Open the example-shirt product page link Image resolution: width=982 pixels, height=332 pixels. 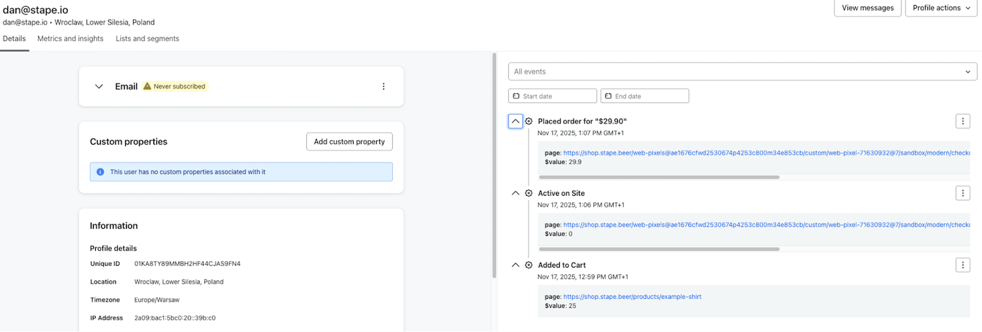pyautogui.click(x=632, y=297)
